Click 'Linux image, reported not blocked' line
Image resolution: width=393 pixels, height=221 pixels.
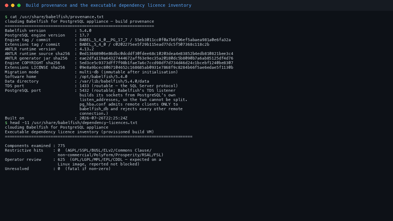tap(99, 164)
